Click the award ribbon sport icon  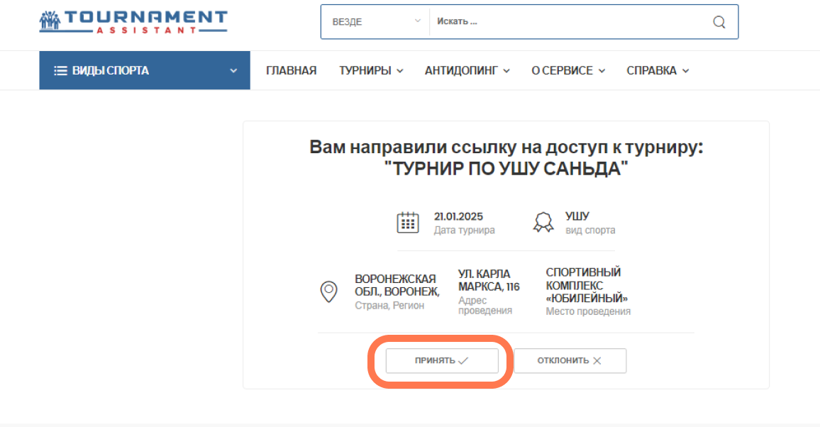pyautogui.click(x=543, y=223)
